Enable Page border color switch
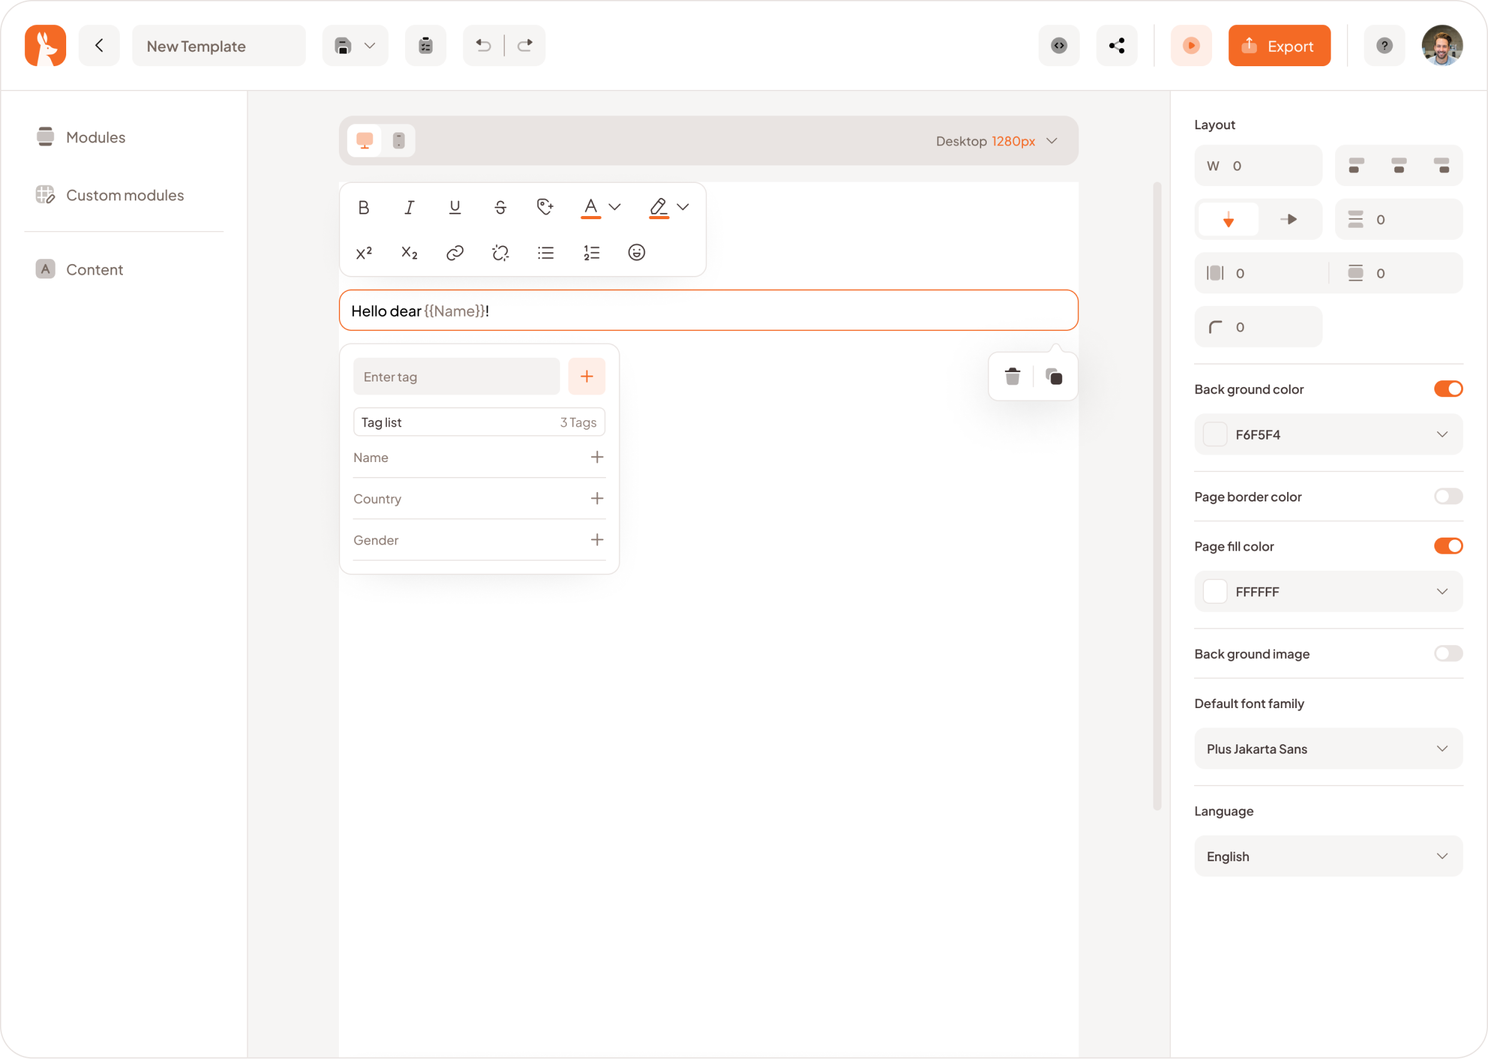The image size is (1488, 1059). pos(1448,496)
